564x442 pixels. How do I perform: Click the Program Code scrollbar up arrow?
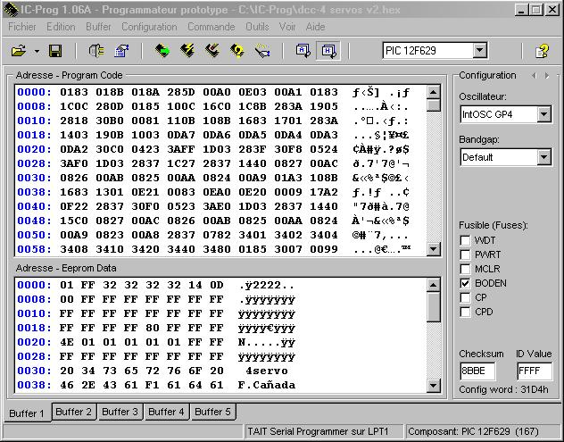[434, 93]
